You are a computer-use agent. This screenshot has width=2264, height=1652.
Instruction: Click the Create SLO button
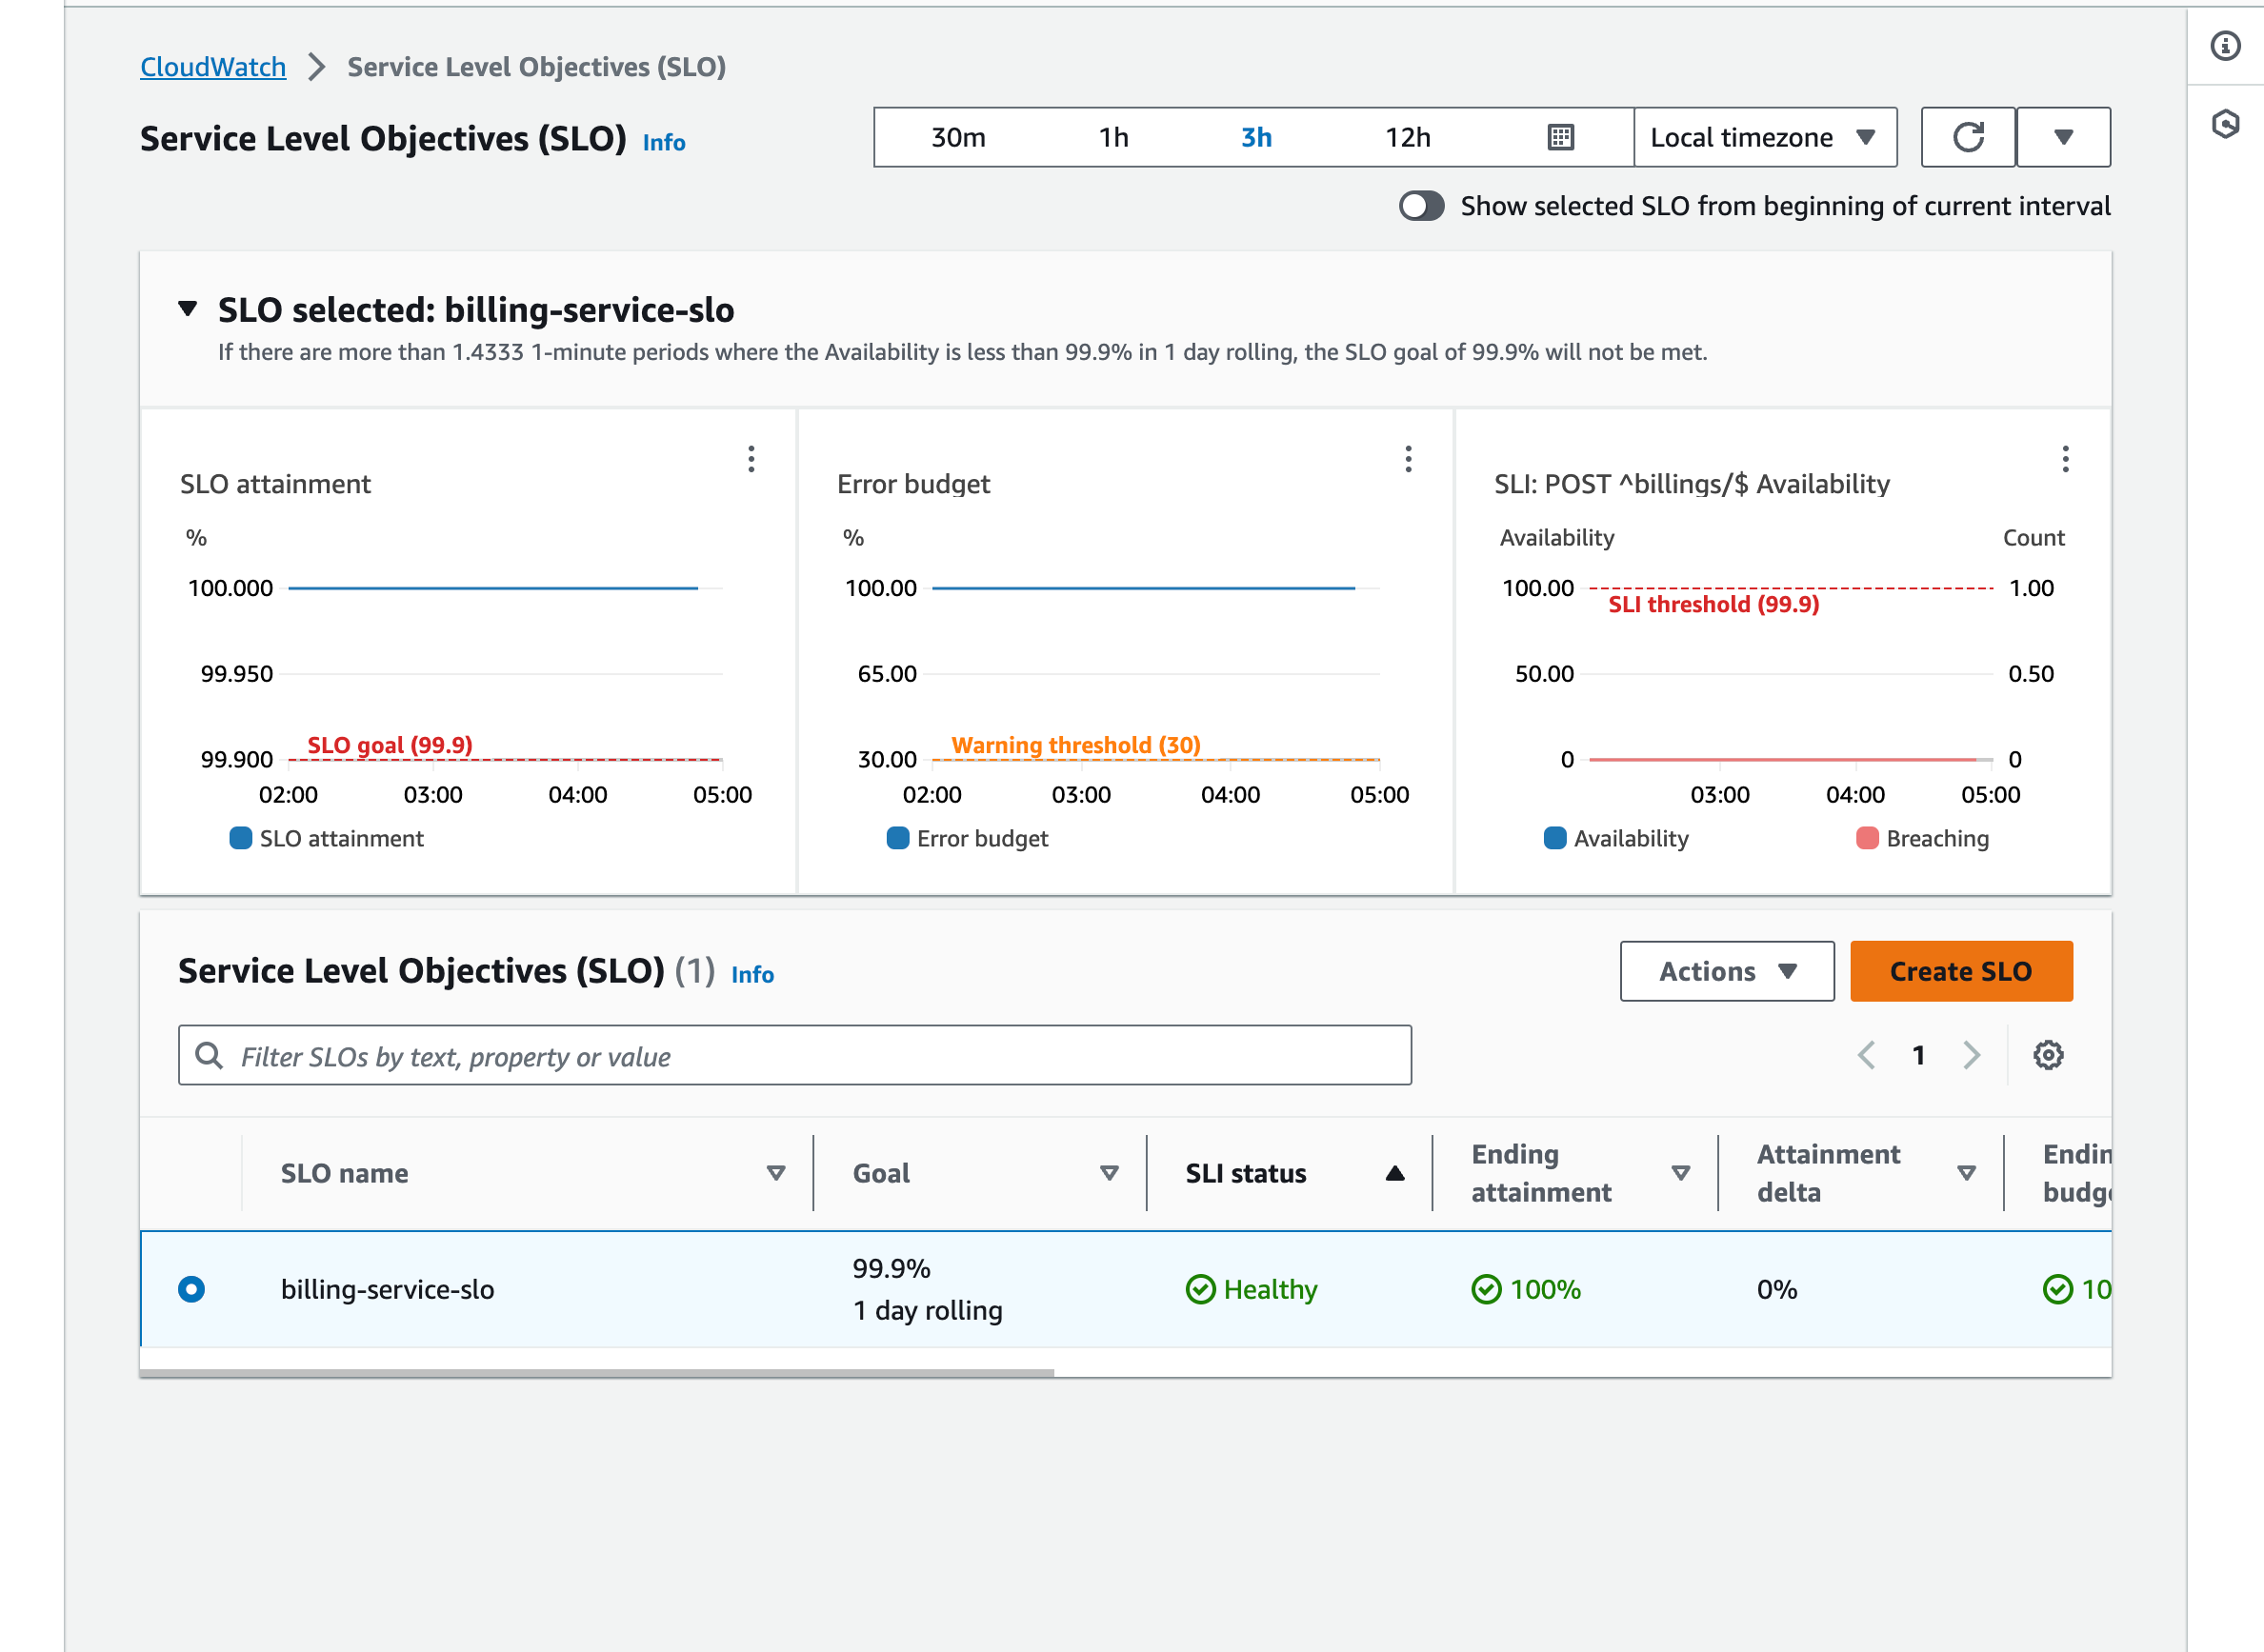[1960, 971]
